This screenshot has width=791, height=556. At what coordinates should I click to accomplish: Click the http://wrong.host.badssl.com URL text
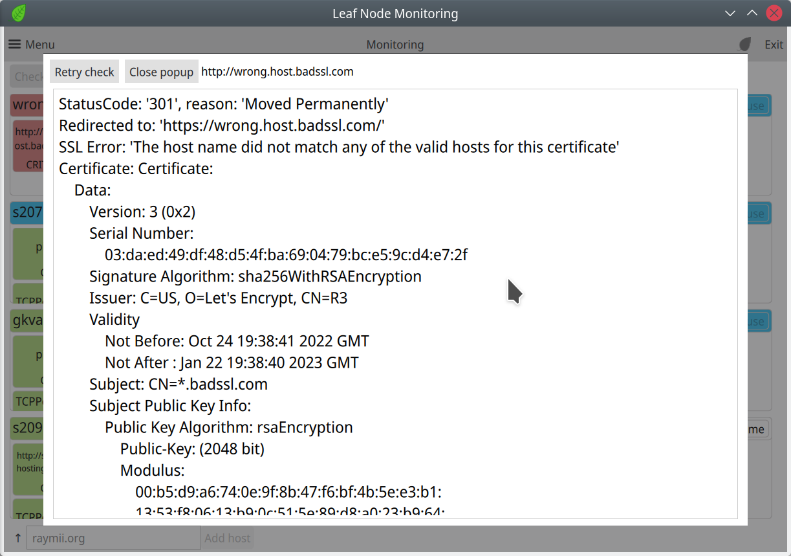point(277,71)
